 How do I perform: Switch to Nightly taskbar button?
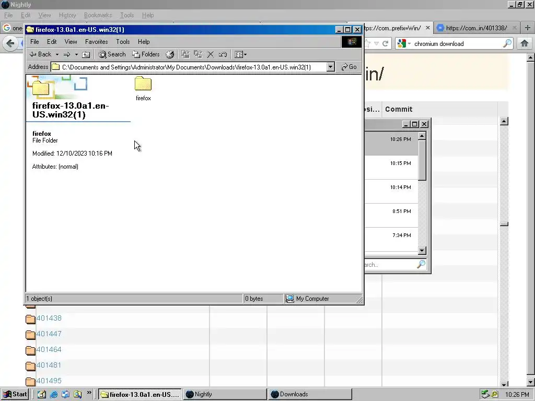(225, 394)
